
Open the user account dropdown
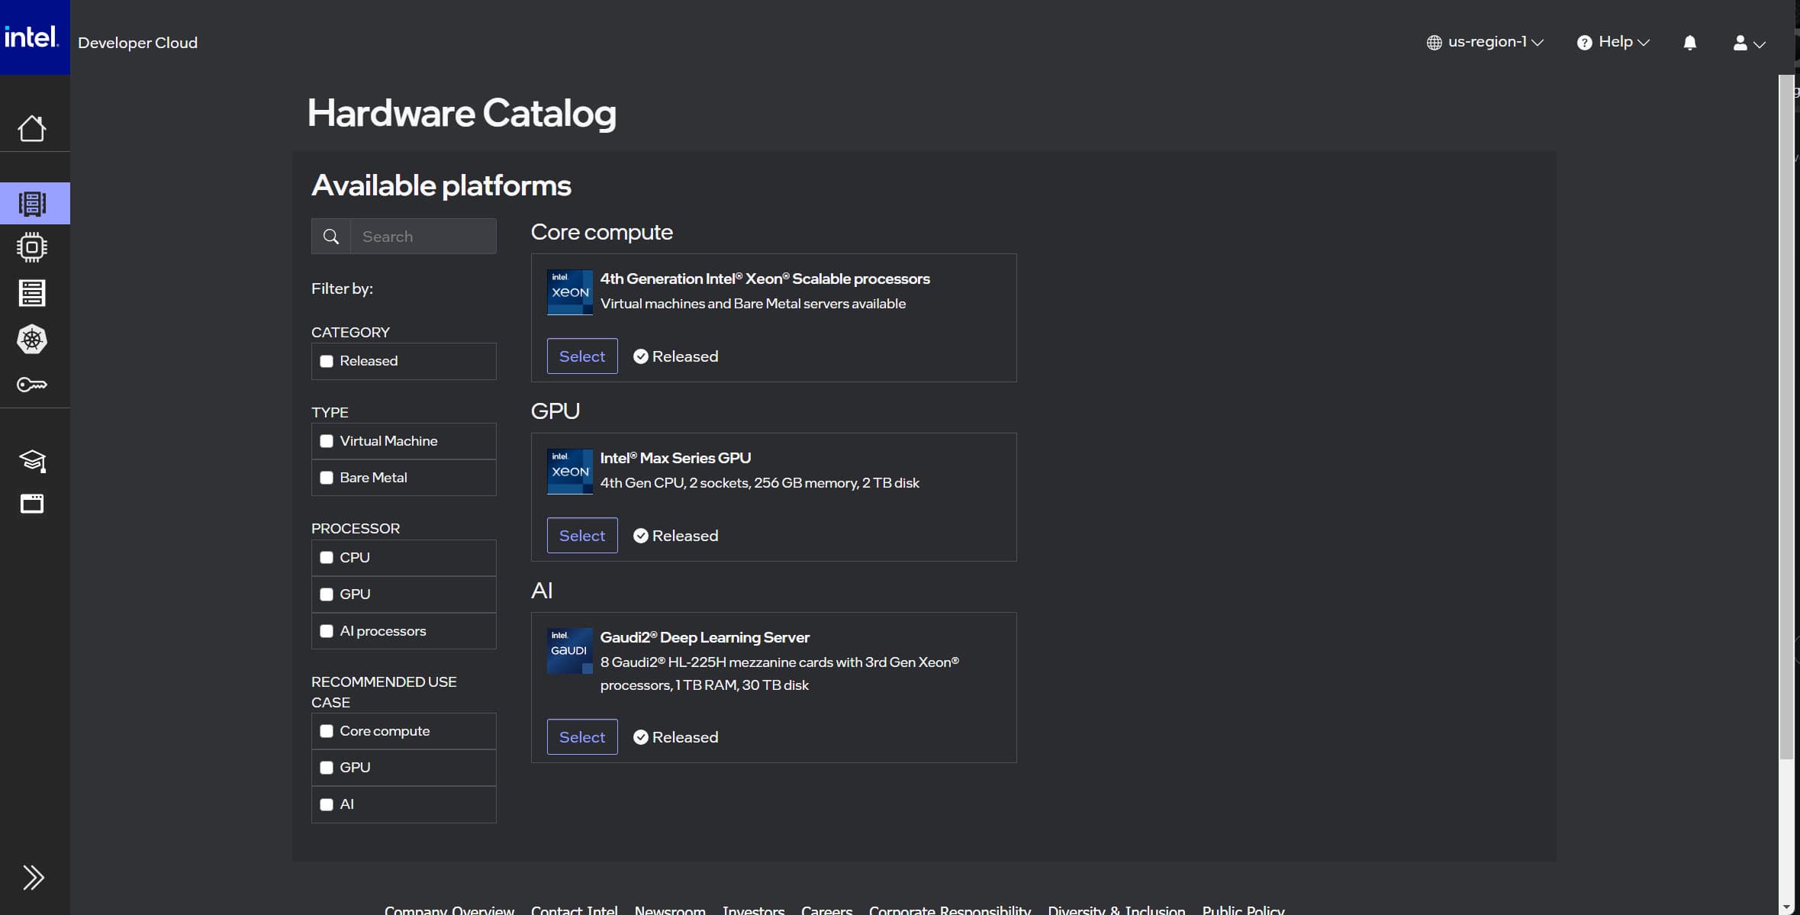tap(1748, 43)
